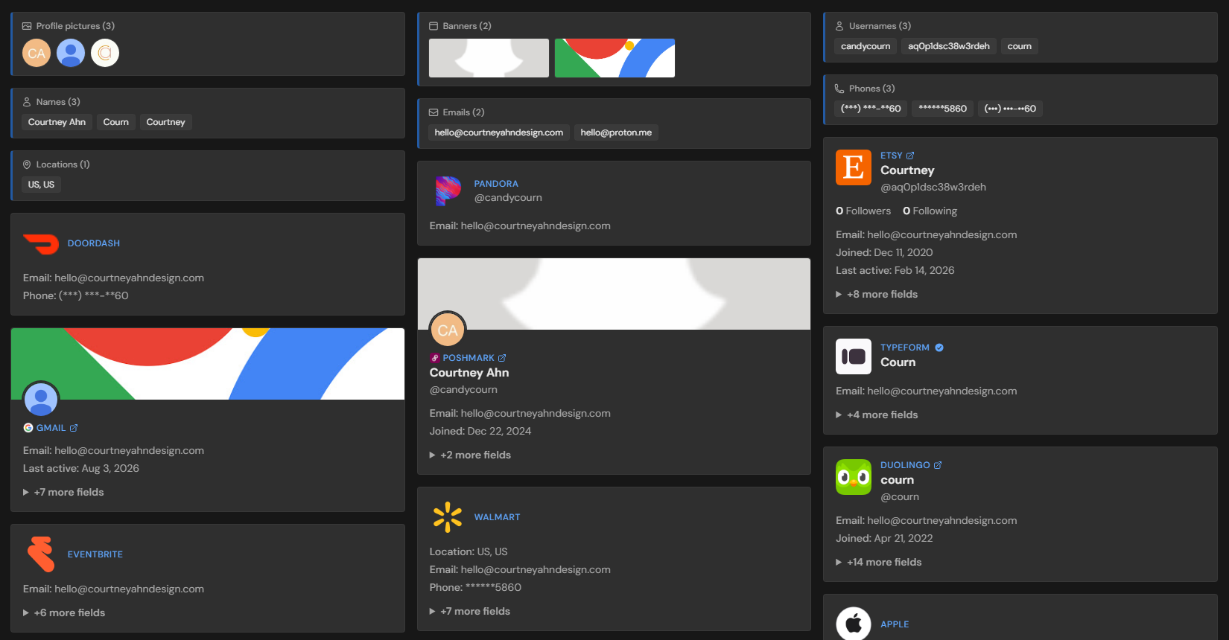The width and height of the screenshot is (1229, 640).
Task: Click "Joined: Dec 22, 2024" on Poshmark
Action: pyautogui.click(x=480, y=431)
